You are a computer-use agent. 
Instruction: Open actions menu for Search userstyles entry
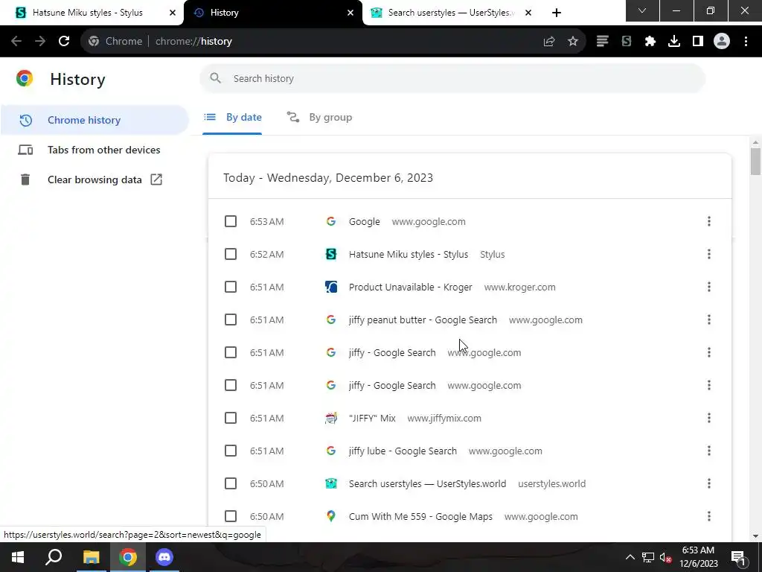(x=709, y=483)
